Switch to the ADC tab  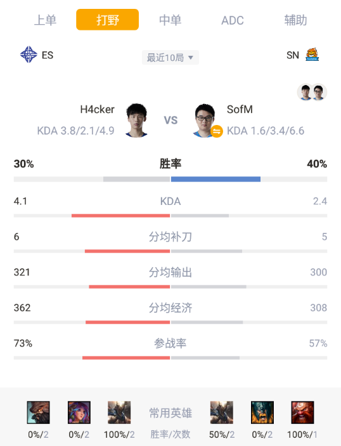[x=233, y=20]
